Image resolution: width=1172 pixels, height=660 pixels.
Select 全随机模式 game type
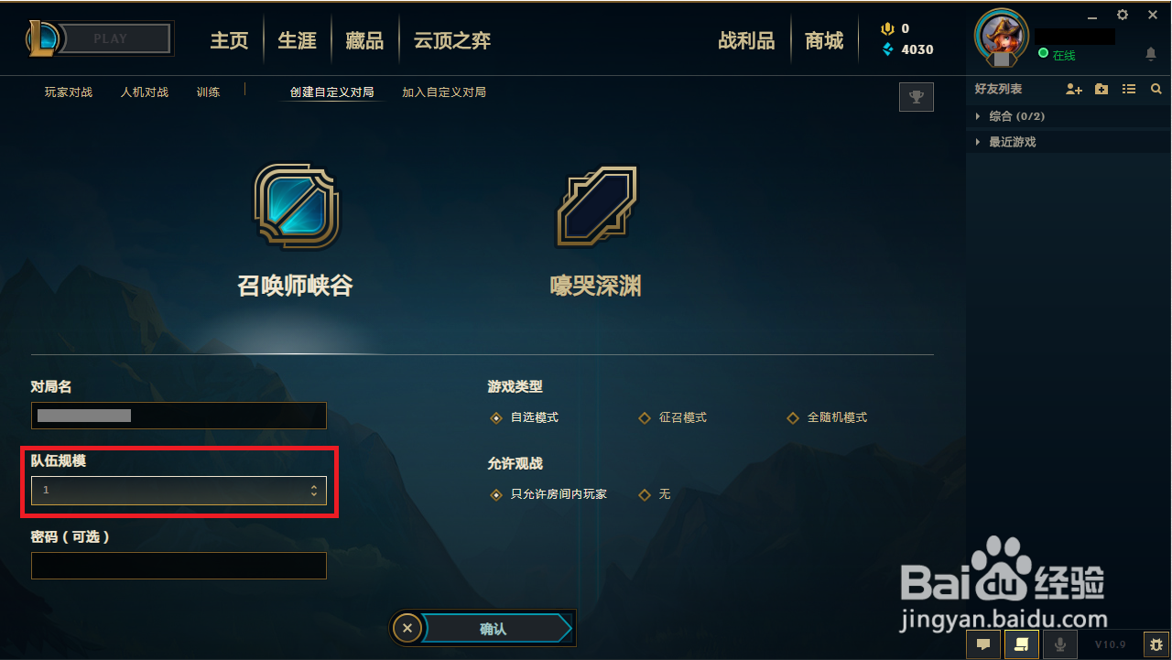tap(828, 417)
